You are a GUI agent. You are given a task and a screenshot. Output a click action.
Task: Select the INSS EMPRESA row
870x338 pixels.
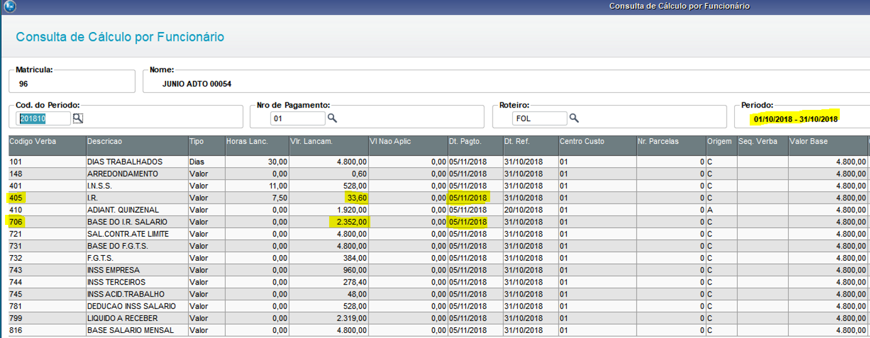click(439, 270)
